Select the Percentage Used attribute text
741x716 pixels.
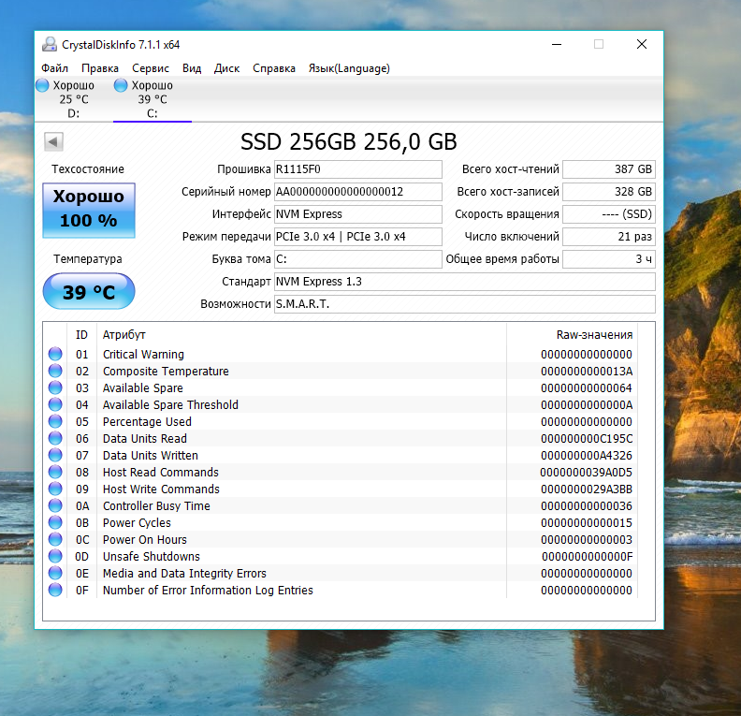coord(147,421)
